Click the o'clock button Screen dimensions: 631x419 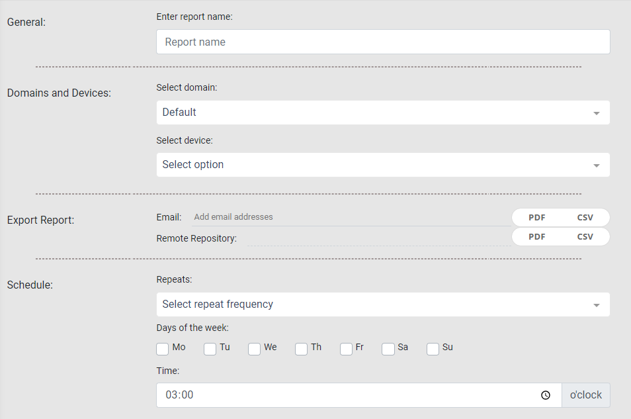coord(585,395)
